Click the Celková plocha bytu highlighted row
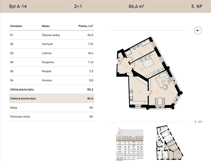This screenshot has width=211, height=165. 52,99
